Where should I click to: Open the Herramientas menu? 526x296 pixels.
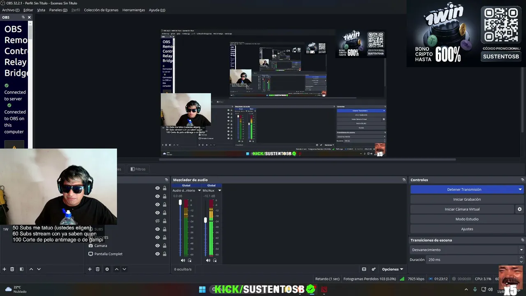click(x=134, y=10)
